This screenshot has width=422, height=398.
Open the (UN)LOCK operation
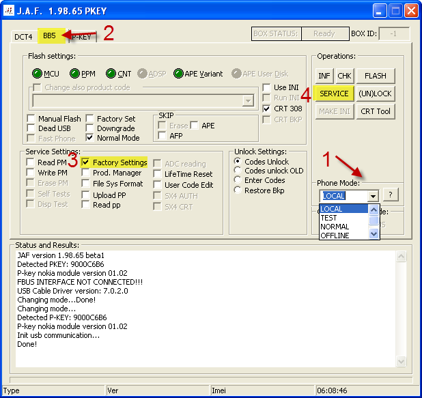(376, 94)
